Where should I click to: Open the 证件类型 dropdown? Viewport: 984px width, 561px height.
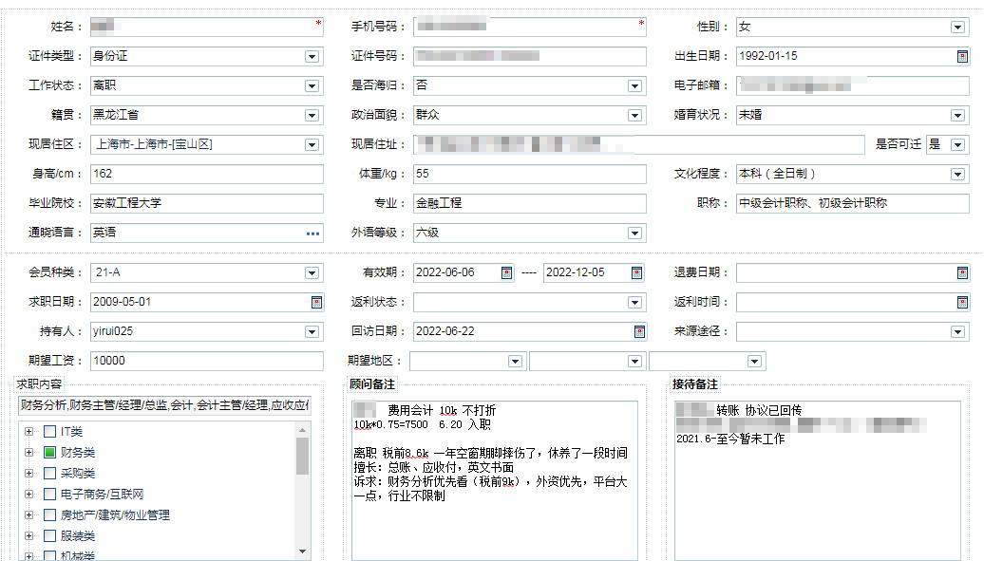click(312, 56)
